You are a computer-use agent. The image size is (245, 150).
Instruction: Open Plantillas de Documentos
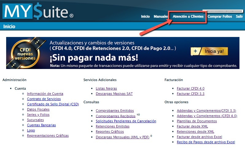(197, 121)
